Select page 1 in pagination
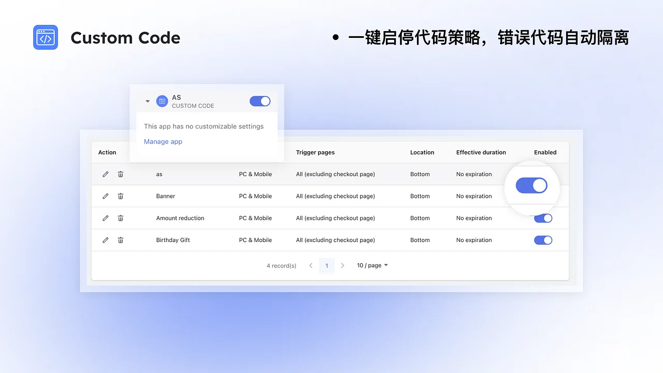The image size is (663, 373). click(x=327, y=265)
